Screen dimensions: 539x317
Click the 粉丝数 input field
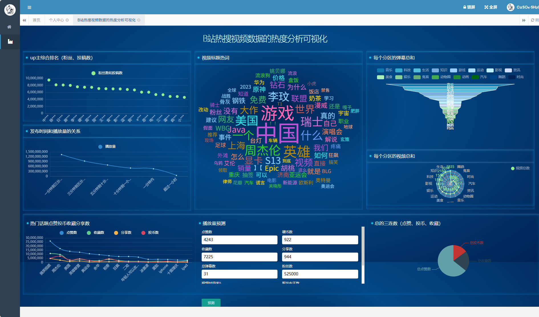[320, 274]
